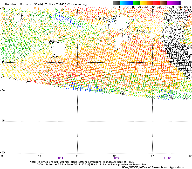Choose the red 30-35 knots legend swatch

[157, 3]
